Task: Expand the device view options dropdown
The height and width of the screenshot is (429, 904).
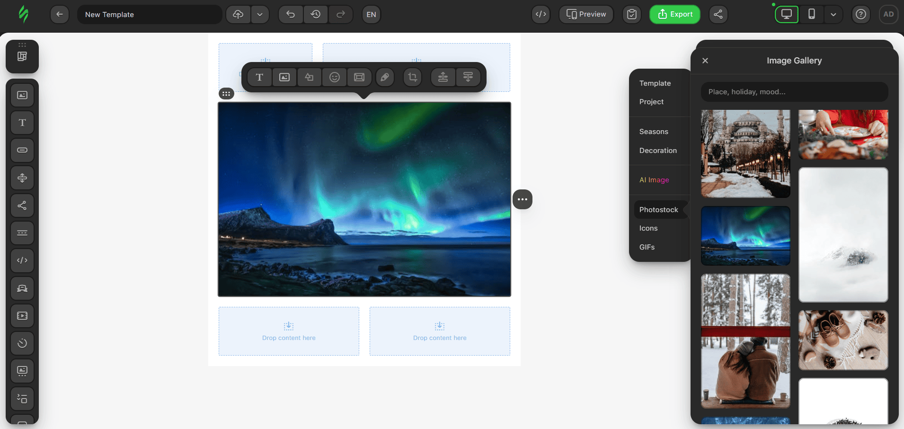Action: (x=833, y=14)
